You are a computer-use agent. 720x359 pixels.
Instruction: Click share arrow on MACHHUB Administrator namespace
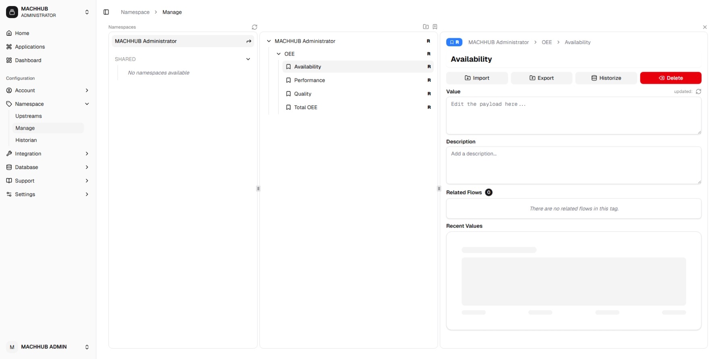(x=249, y=41)
